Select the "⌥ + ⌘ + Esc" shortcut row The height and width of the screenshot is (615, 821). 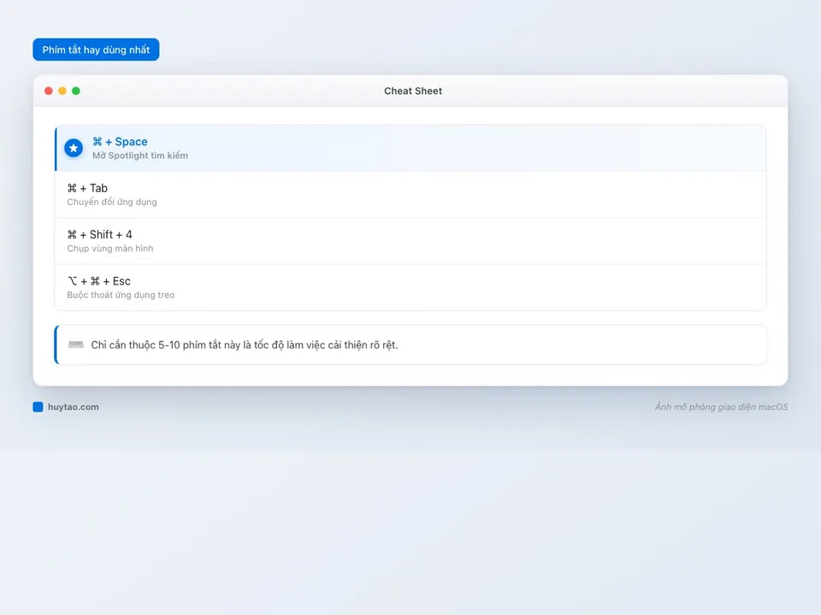[410, 288]
